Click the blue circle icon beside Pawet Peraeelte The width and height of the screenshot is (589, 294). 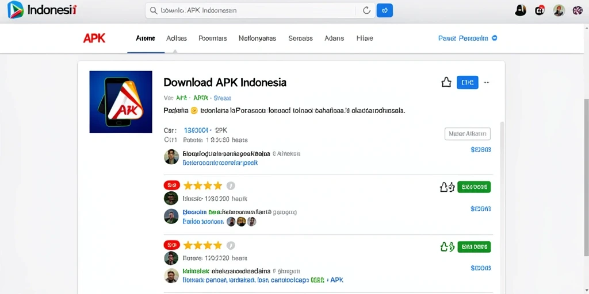tap(494, 38)
